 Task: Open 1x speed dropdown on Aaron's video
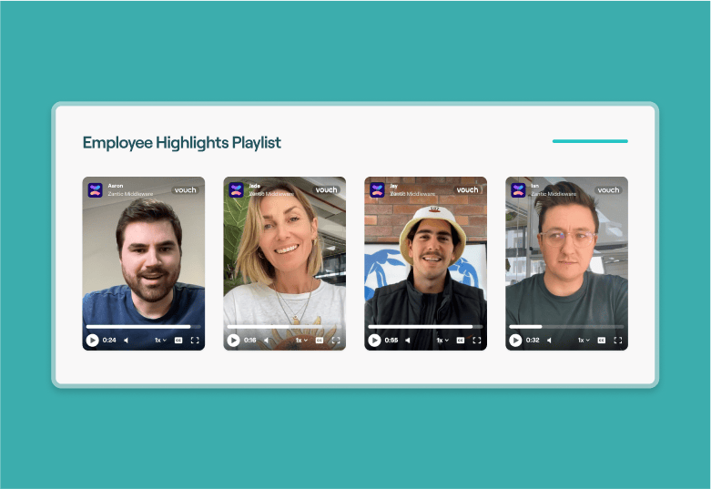(x=160, y=341)
